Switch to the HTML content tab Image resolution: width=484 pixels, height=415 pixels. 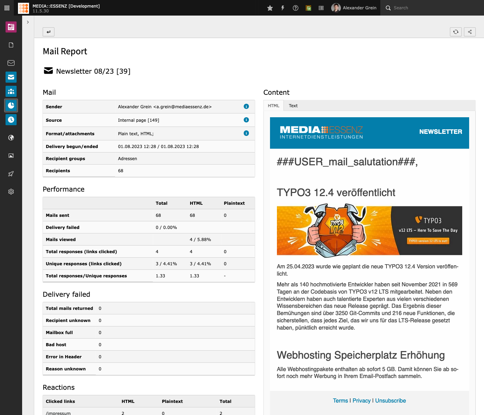(273, 106)
